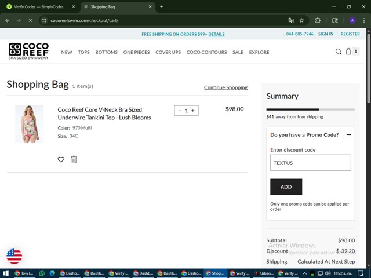371x278 pixels.
Task: Open the EXPLORE menu
Action: coord(259,52)
